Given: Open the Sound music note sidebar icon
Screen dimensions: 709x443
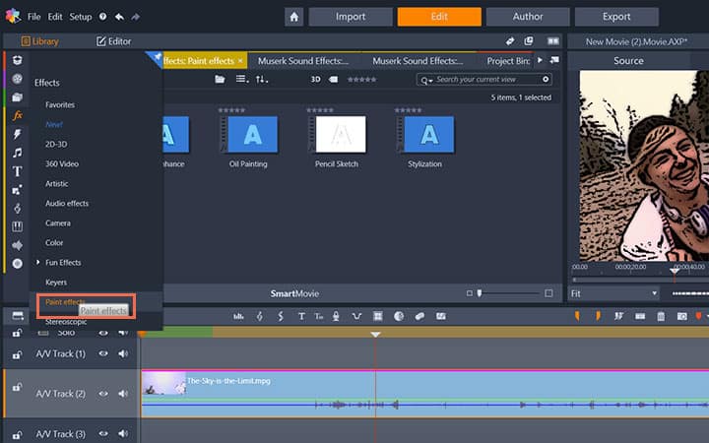Looking at the screenshot, I should point(17,153).
